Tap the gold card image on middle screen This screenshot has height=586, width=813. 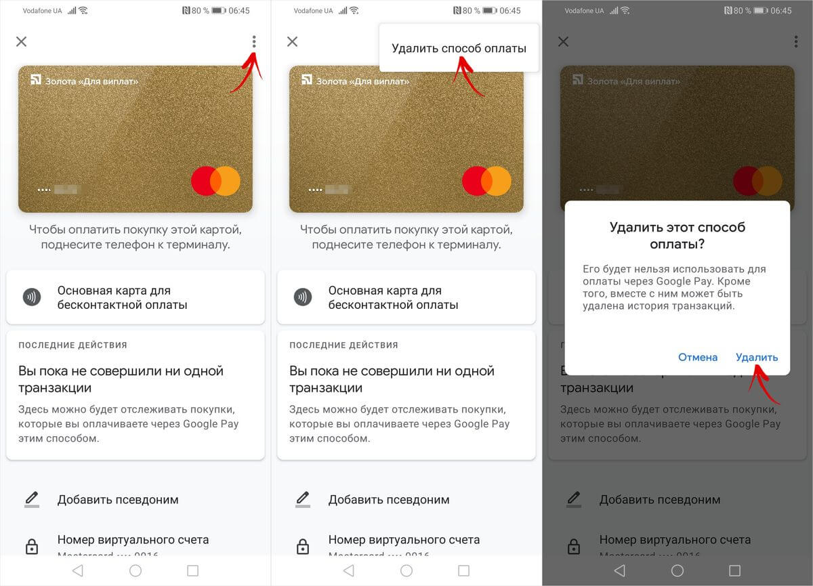[406, 139]
